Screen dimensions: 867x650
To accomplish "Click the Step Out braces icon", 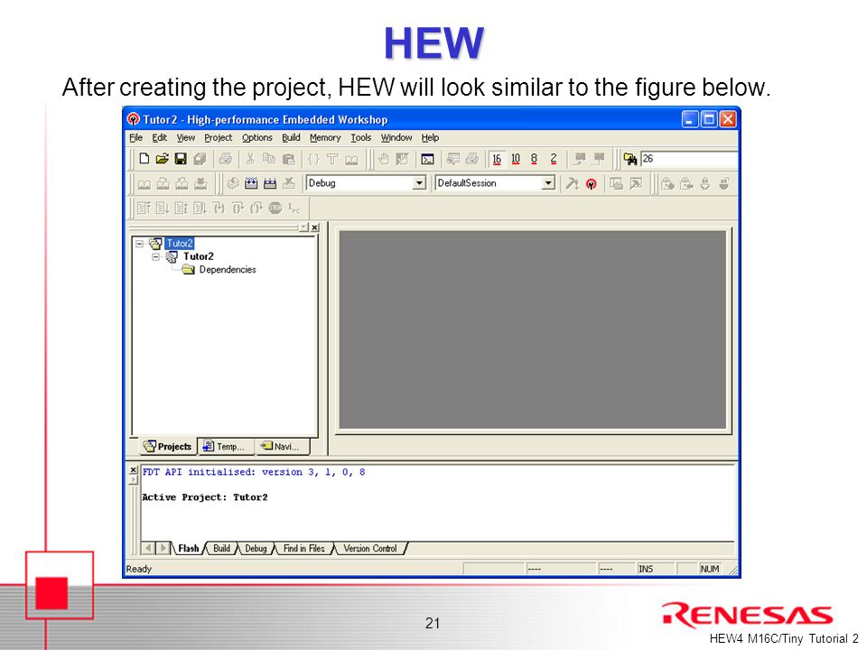I will click(x=256, y=209).
